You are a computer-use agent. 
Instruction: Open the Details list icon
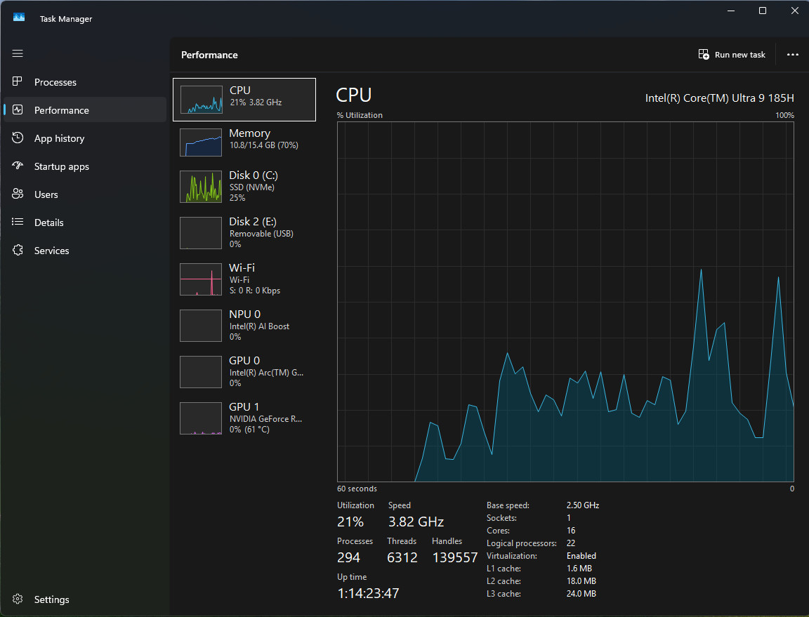(18, 222)
